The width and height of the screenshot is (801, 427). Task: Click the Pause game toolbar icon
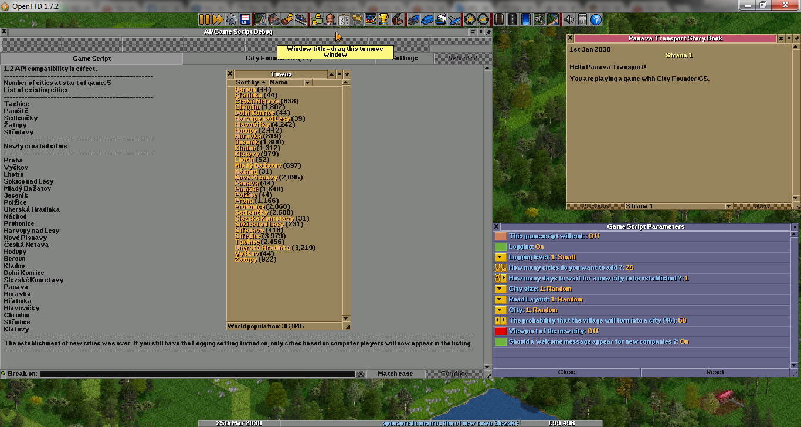(205, 19)
